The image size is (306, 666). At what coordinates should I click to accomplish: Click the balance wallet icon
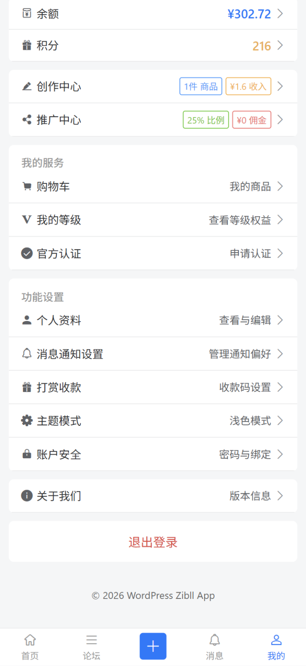(x=27, y=13)
